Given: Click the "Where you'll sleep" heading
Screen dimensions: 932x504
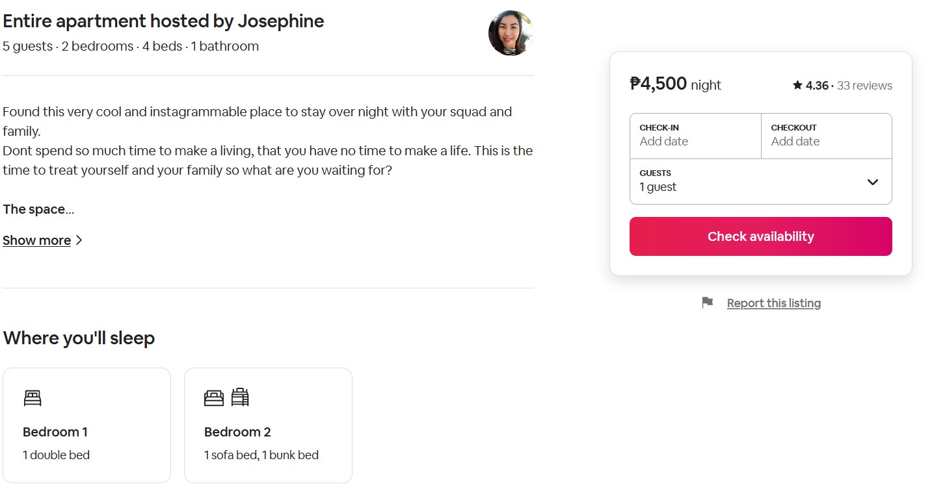Looking at the screenshot, I should 79,338.
